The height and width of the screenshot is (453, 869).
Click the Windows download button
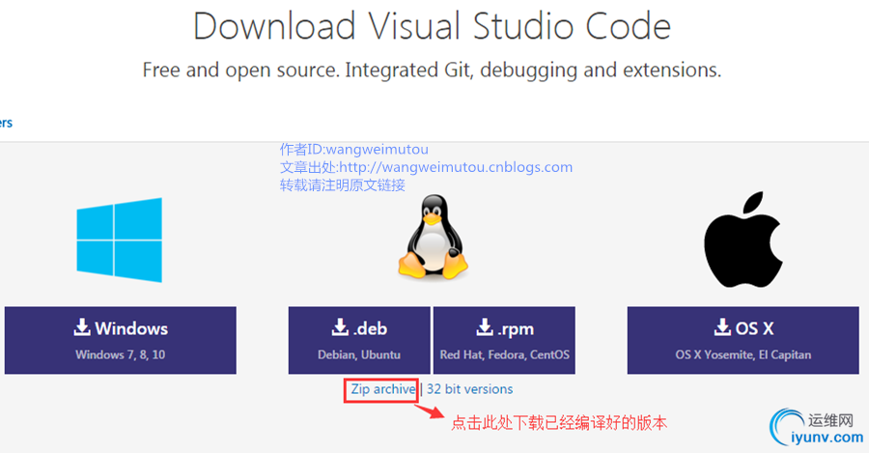121,340
